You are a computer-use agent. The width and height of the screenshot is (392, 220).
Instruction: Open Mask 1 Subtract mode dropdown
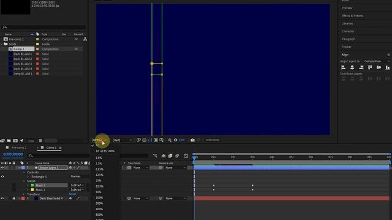77,185
